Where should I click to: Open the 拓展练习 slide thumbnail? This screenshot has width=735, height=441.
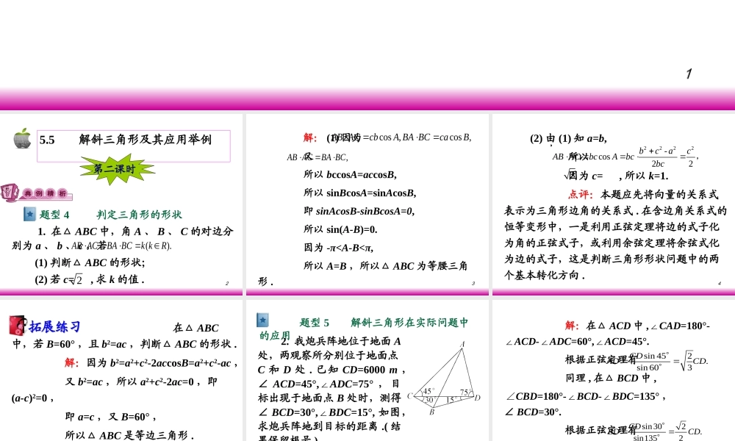121,370
